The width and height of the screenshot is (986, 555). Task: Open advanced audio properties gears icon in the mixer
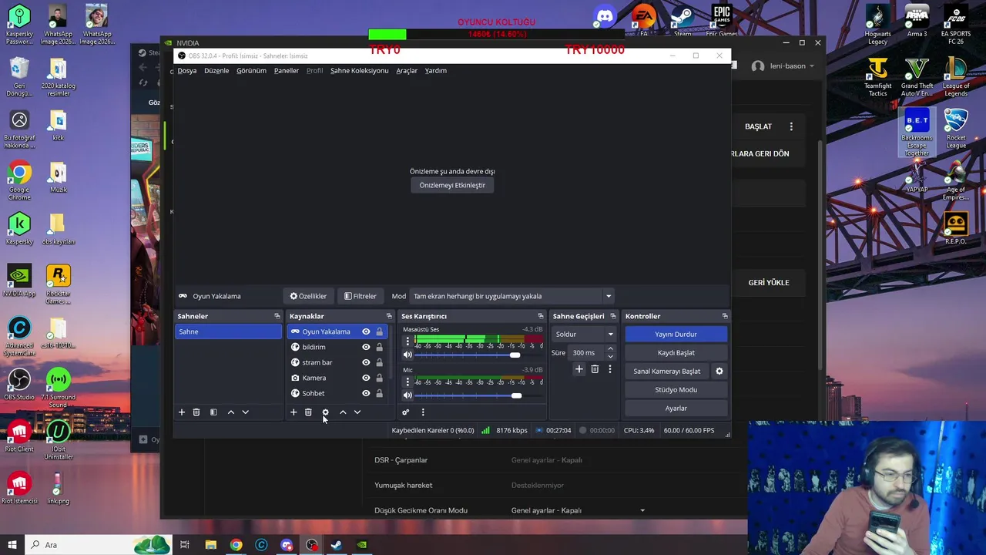(x=406, y=412)
